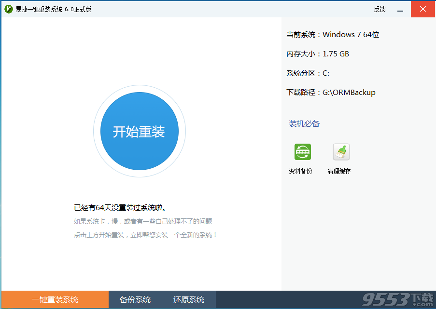
Task: Click the Yijie logo in the title bar
Action: coord(8,9)
